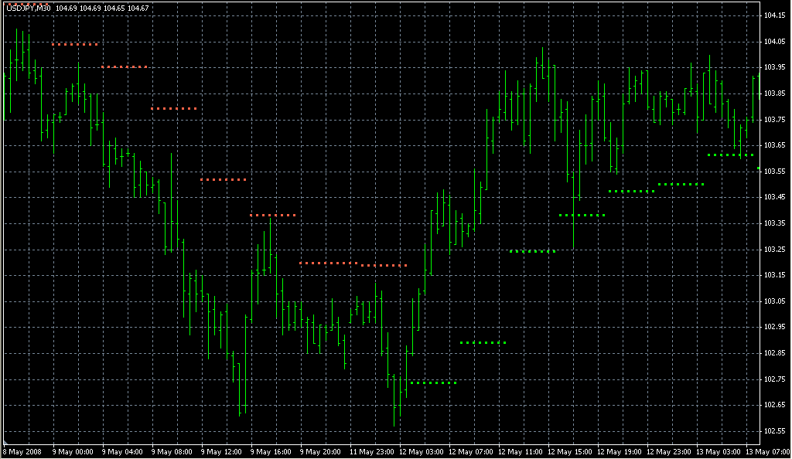
Task: Select the 12 May 07:00 time label
Action: tap(472, 451)
